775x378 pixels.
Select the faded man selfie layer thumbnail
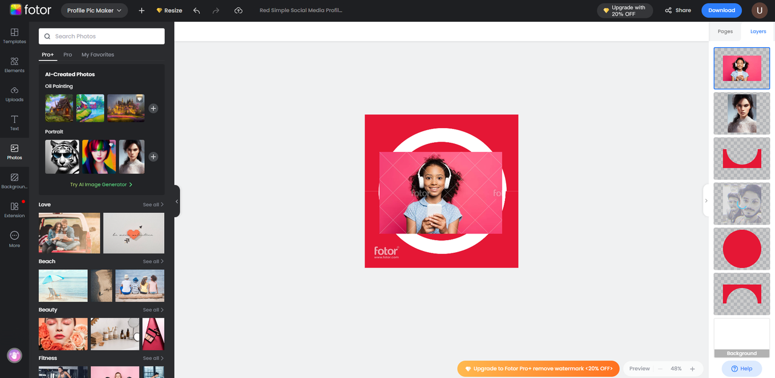pyautogui.click(x=742, y=203)
